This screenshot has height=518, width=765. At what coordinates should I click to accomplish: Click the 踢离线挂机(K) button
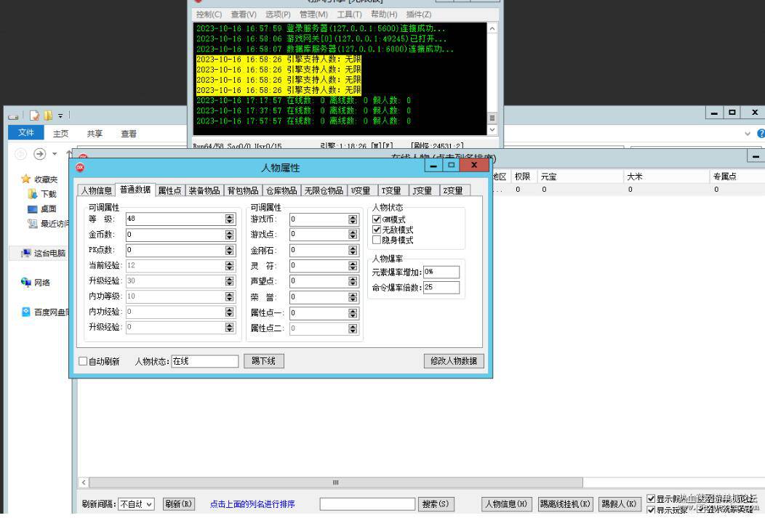tap(565, 504)
